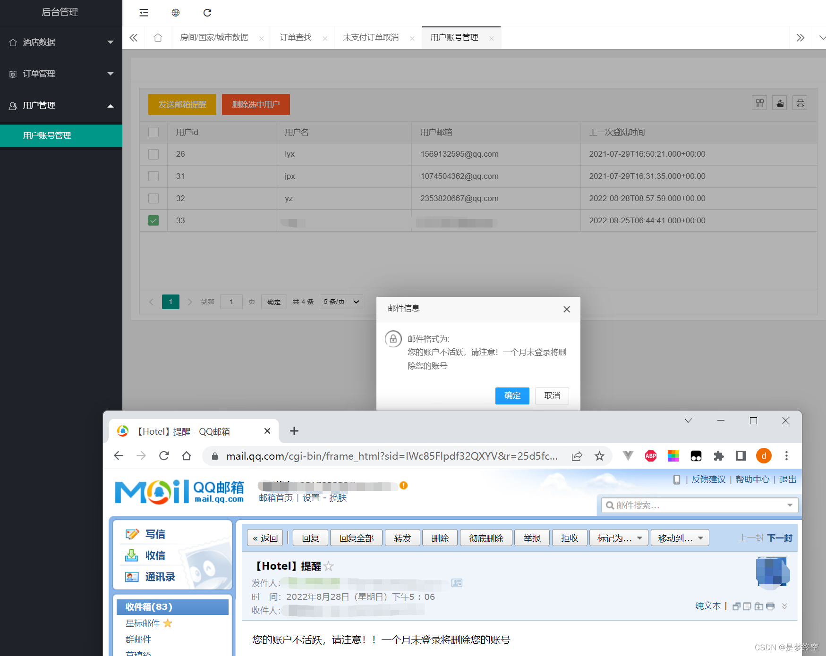Go back in the QQ邮箱 browser window
The width and height of the screenshot is (826, 656).
coord(119,455)
